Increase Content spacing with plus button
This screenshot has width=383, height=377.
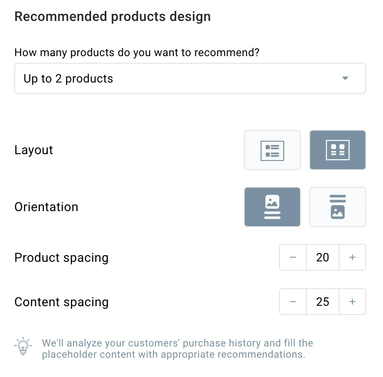352,302
